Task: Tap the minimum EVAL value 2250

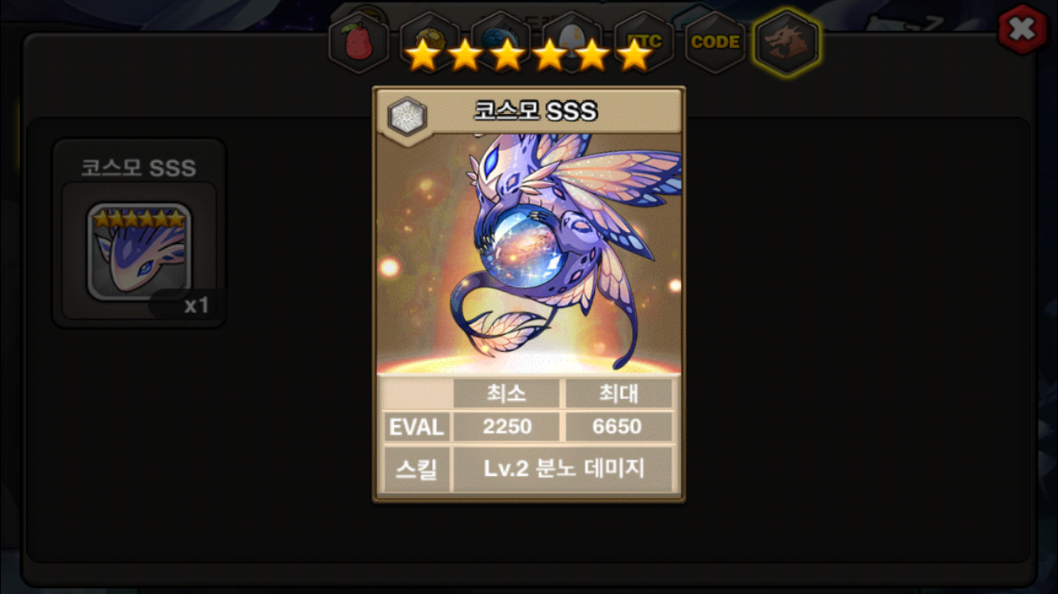Action: (507, 427)
